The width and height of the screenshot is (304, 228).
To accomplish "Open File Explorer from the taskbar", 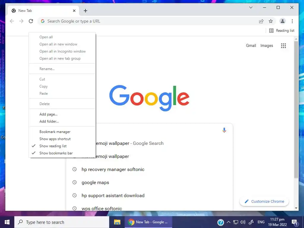I will (117, 222).
